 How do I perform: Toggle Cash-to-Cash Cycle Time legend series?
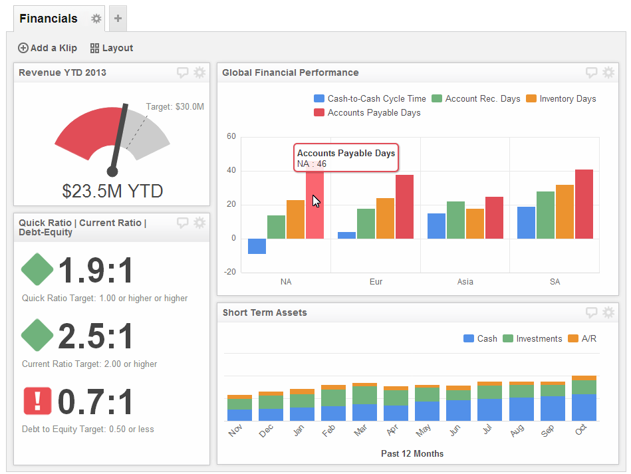(370, 98)
